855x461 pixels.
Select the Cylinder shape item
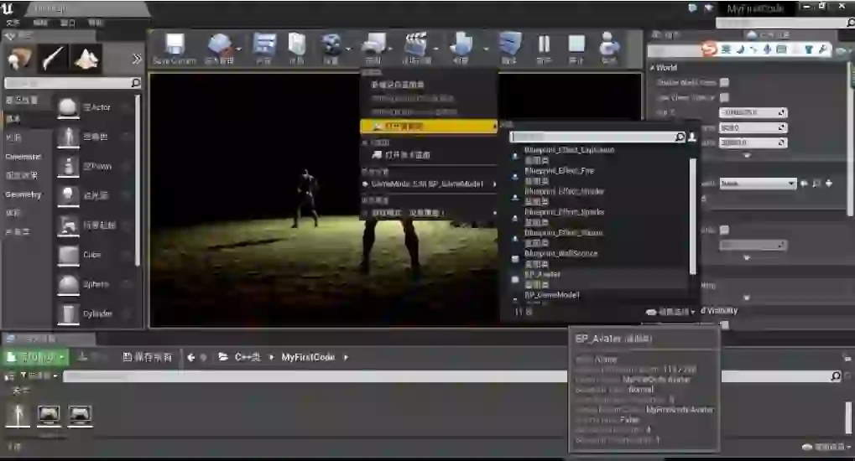coord(96,313)
